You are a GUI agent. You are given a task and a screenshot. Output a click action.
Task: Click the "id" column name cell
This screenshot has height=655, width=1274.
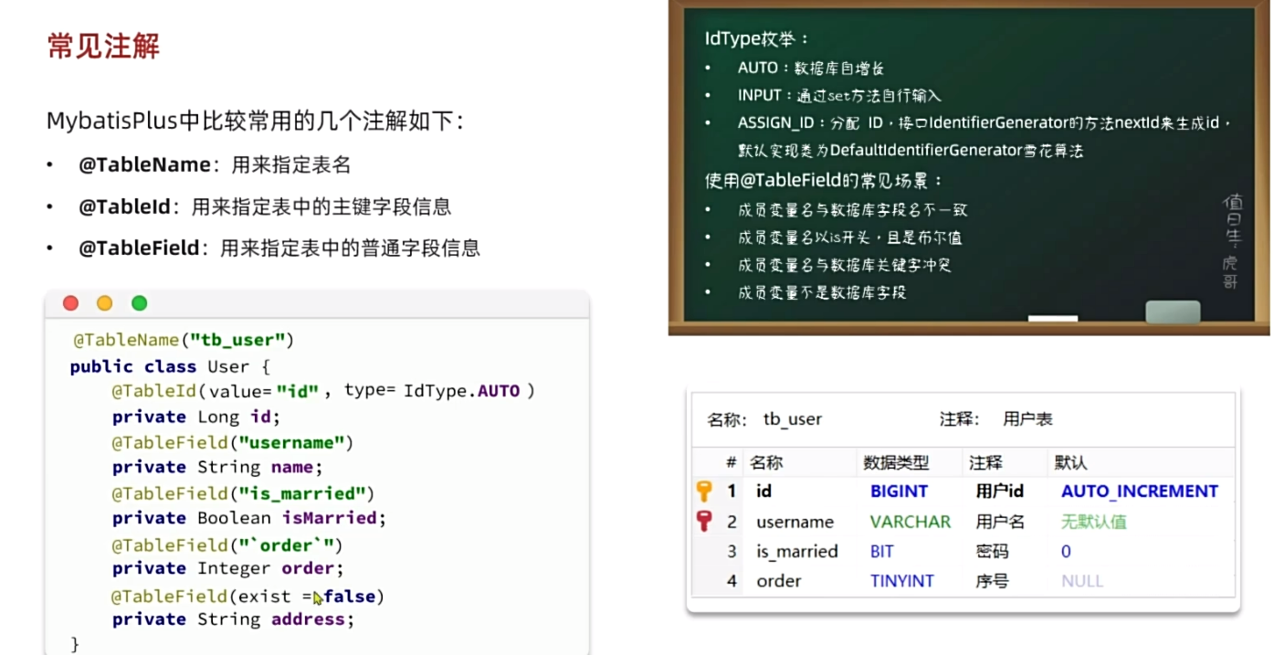(764, 491)
